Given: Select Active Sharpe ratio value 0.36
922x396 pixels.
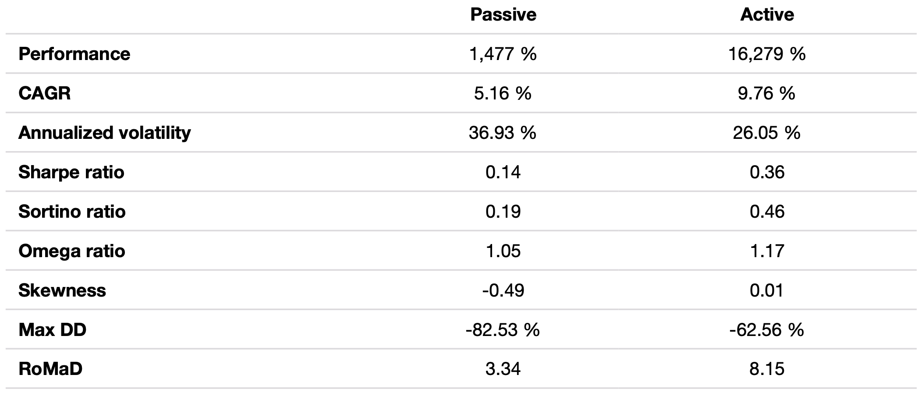Looking at the screenshot, I should pos(767,172).
